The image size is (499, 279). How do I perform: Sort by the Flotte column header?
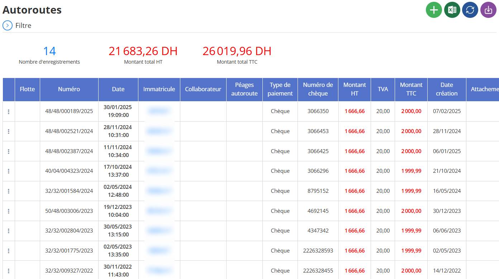[x=27, y=89]
